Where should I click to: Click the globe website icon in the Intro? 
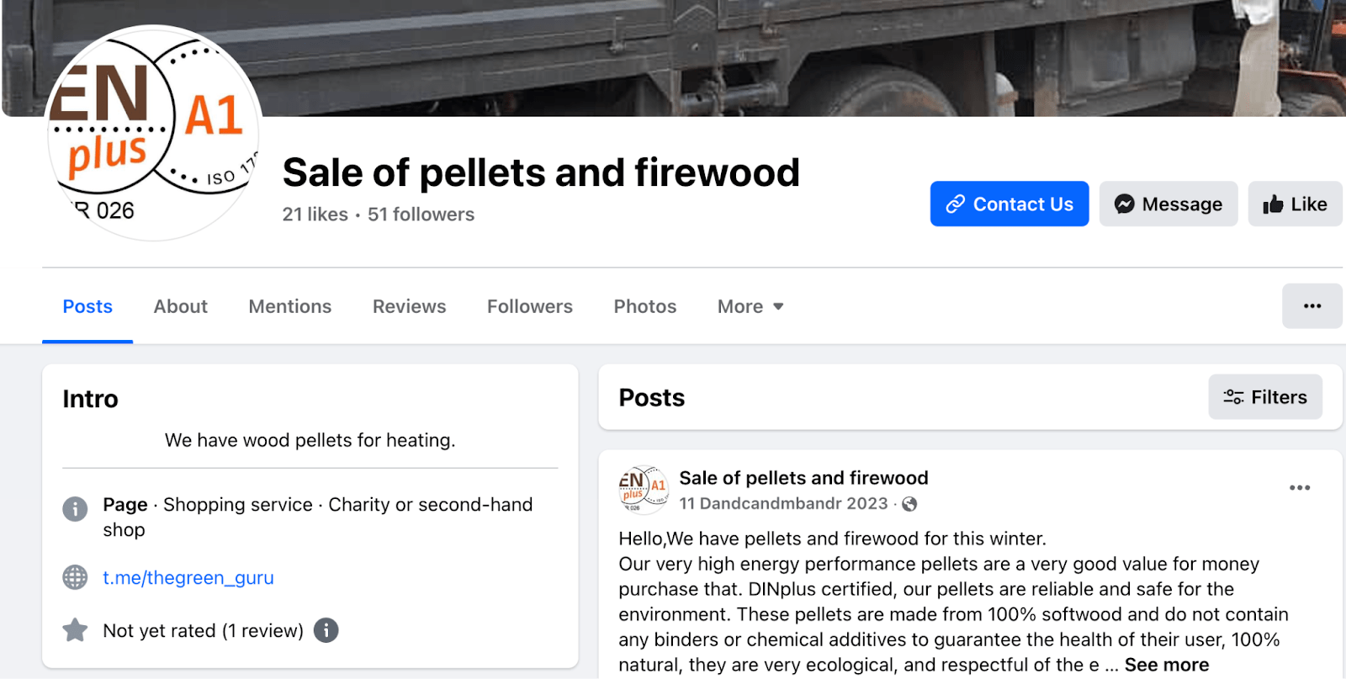pos(76,577)
